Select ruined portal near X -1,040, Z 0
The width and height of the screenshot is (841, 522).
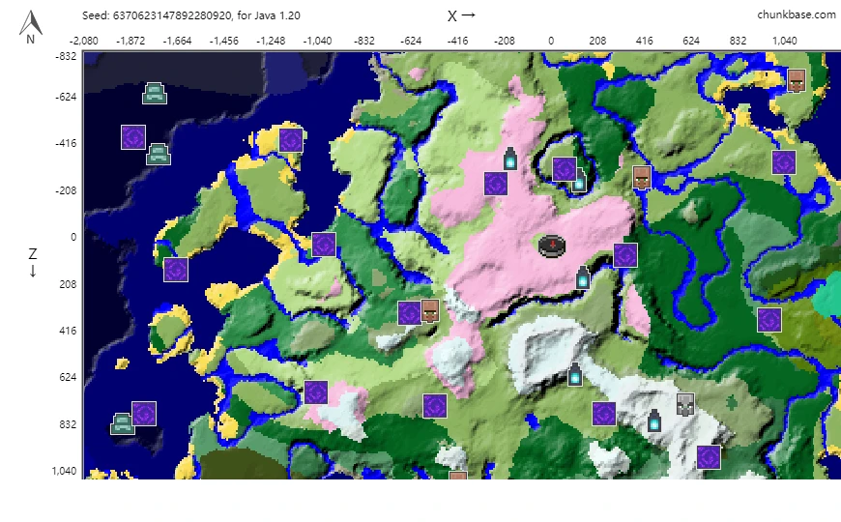pyautogui.click(x=324, y=246)
